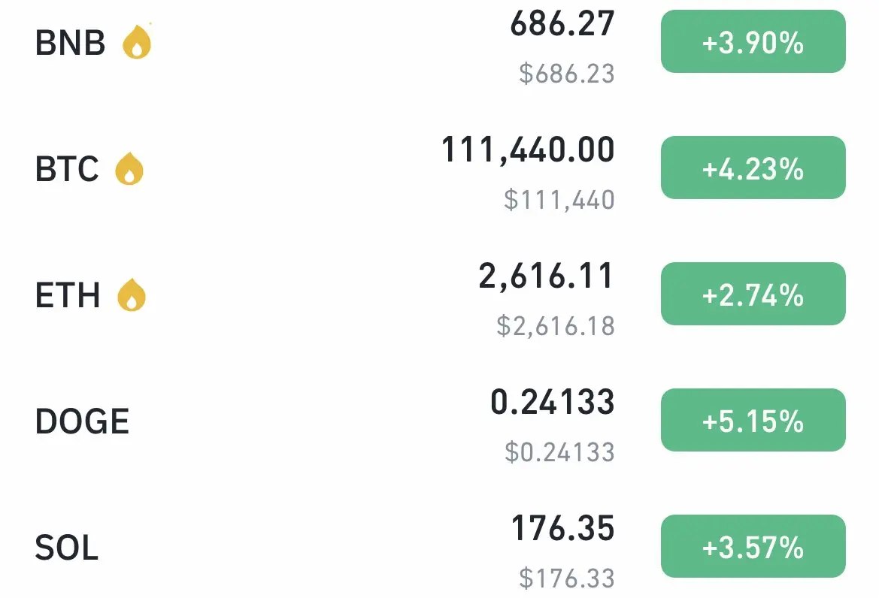Viewport: 879px width, 598px height.
Task: Click the USD value $176.33
Action: [567, 578]
